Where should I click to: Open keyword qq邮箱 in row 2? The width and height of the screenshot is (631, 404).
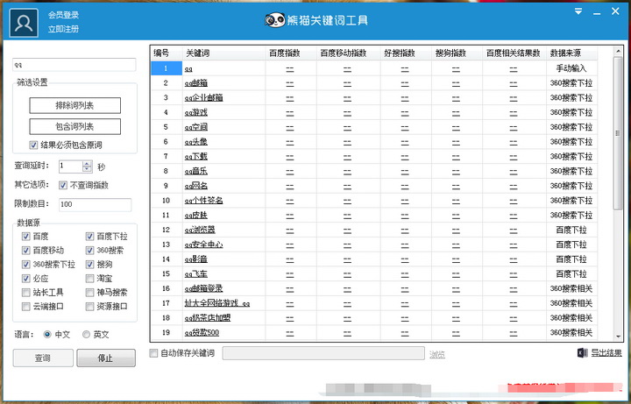pyautogui.click(x=196, y=83)
